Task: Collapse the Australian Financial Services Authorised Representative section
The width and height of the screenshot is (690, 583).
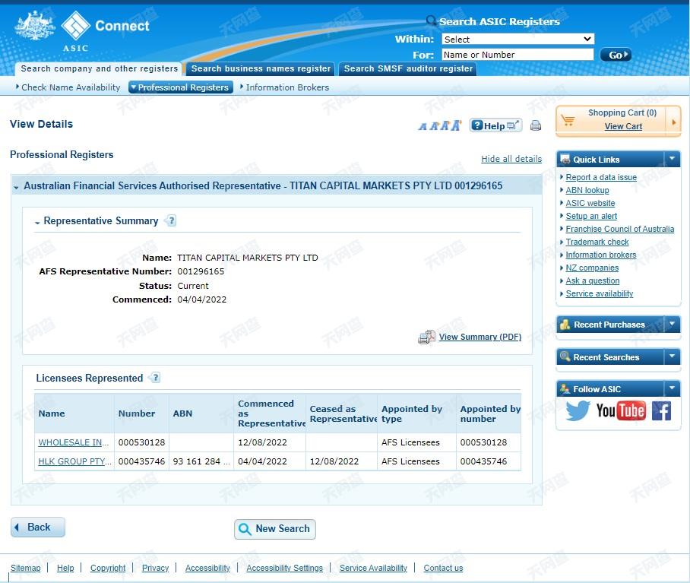Action: 16,187
